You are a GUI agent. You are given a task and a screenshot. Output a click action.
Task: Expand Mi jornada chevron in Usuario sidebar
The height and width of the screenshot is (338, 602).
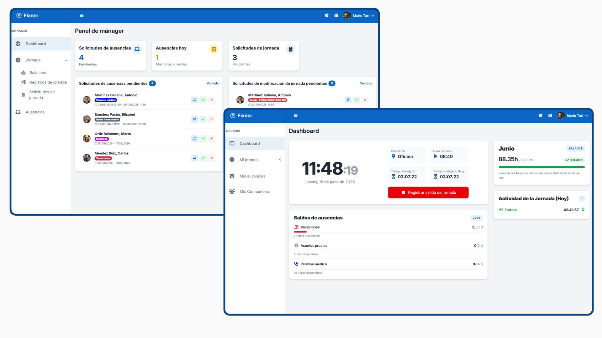(x=280, y=160)
